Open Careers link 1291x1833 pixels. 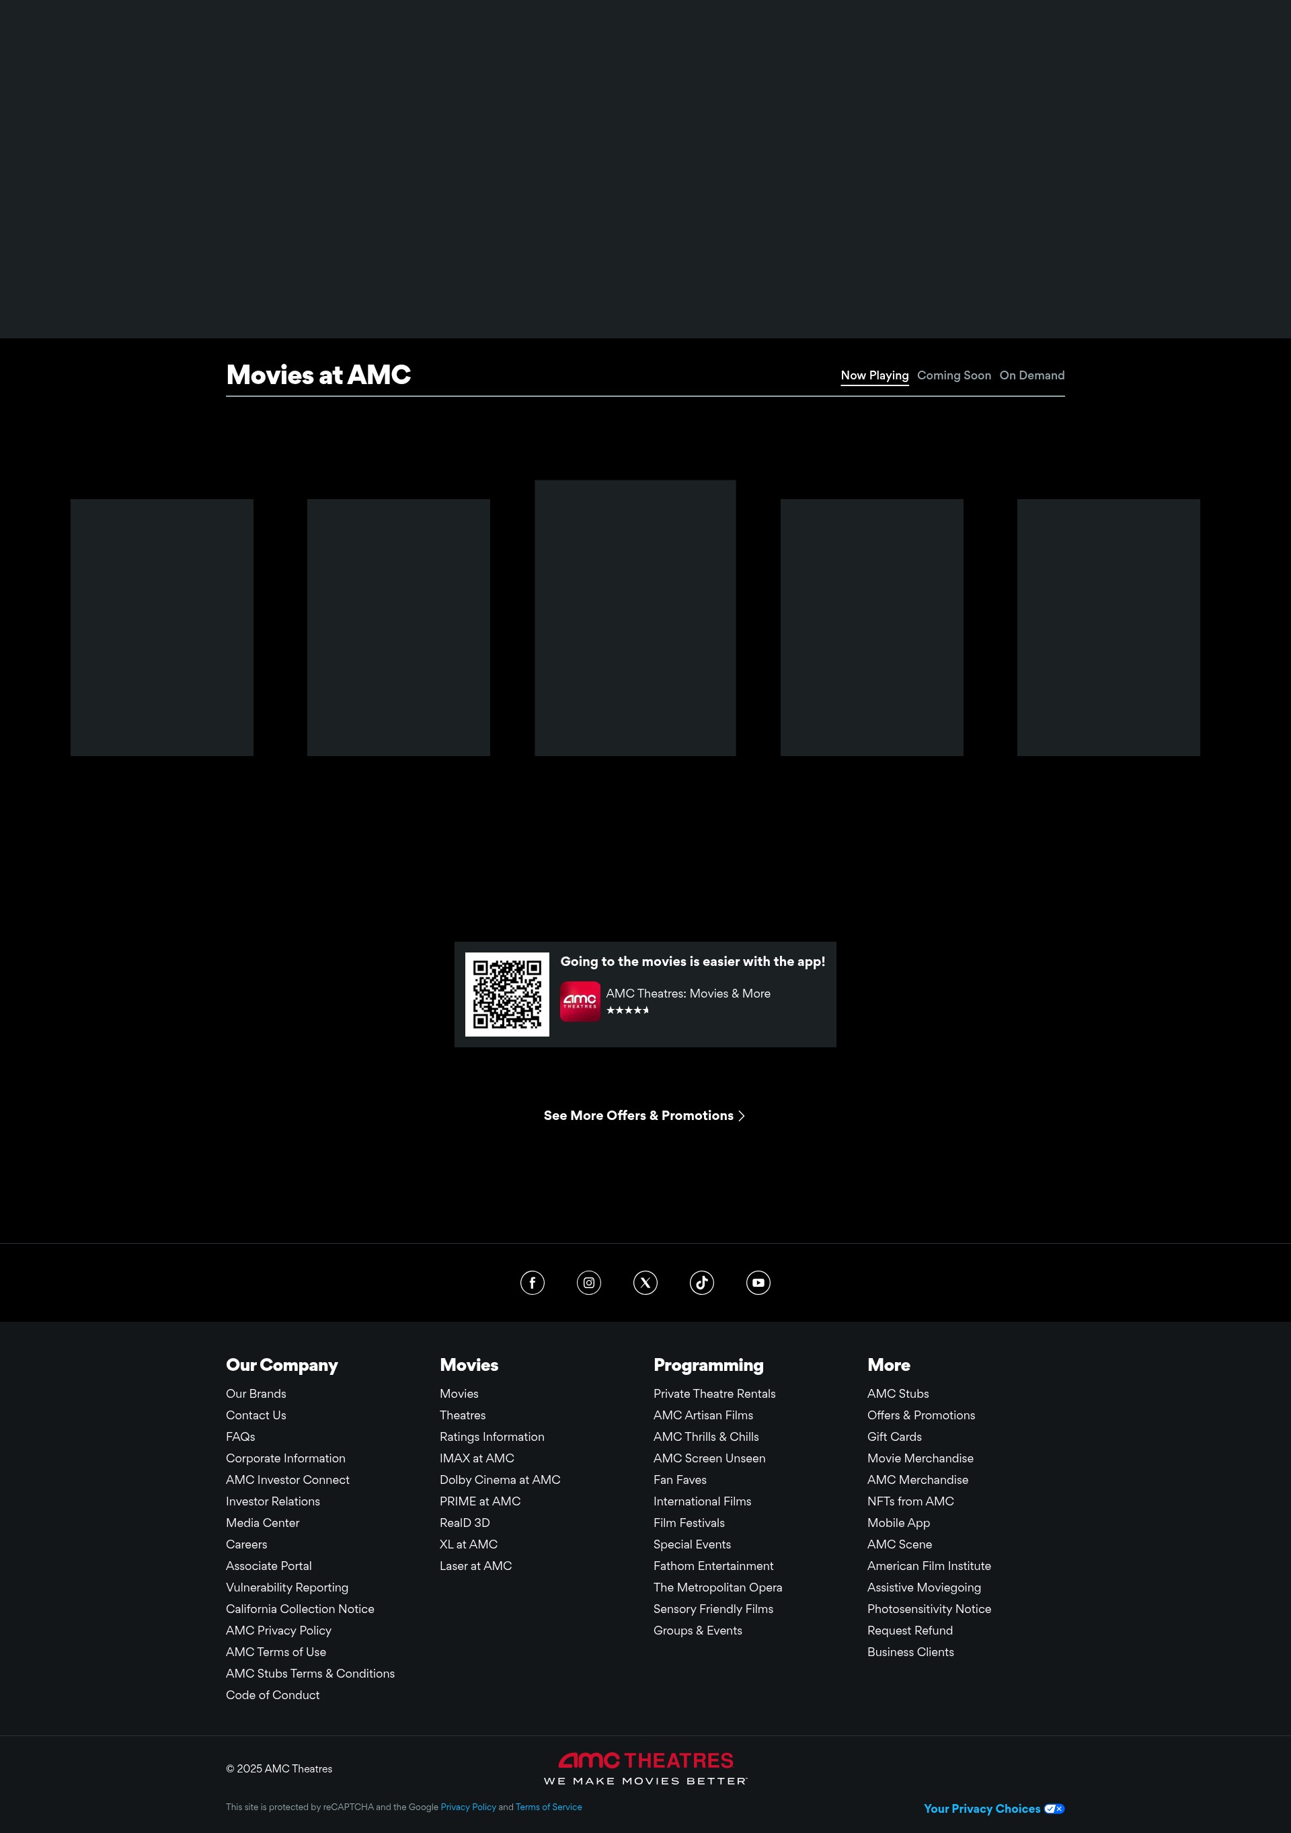(247, 1544)
